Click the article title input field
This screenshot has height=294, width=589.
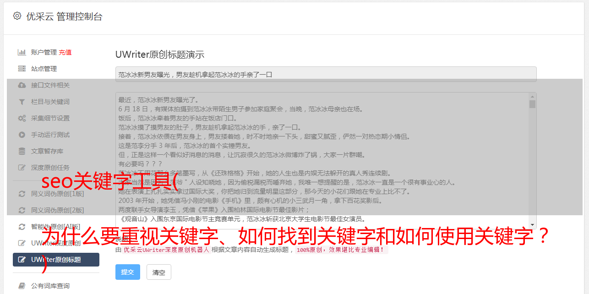pyautogui.click(x=326, y=74)
